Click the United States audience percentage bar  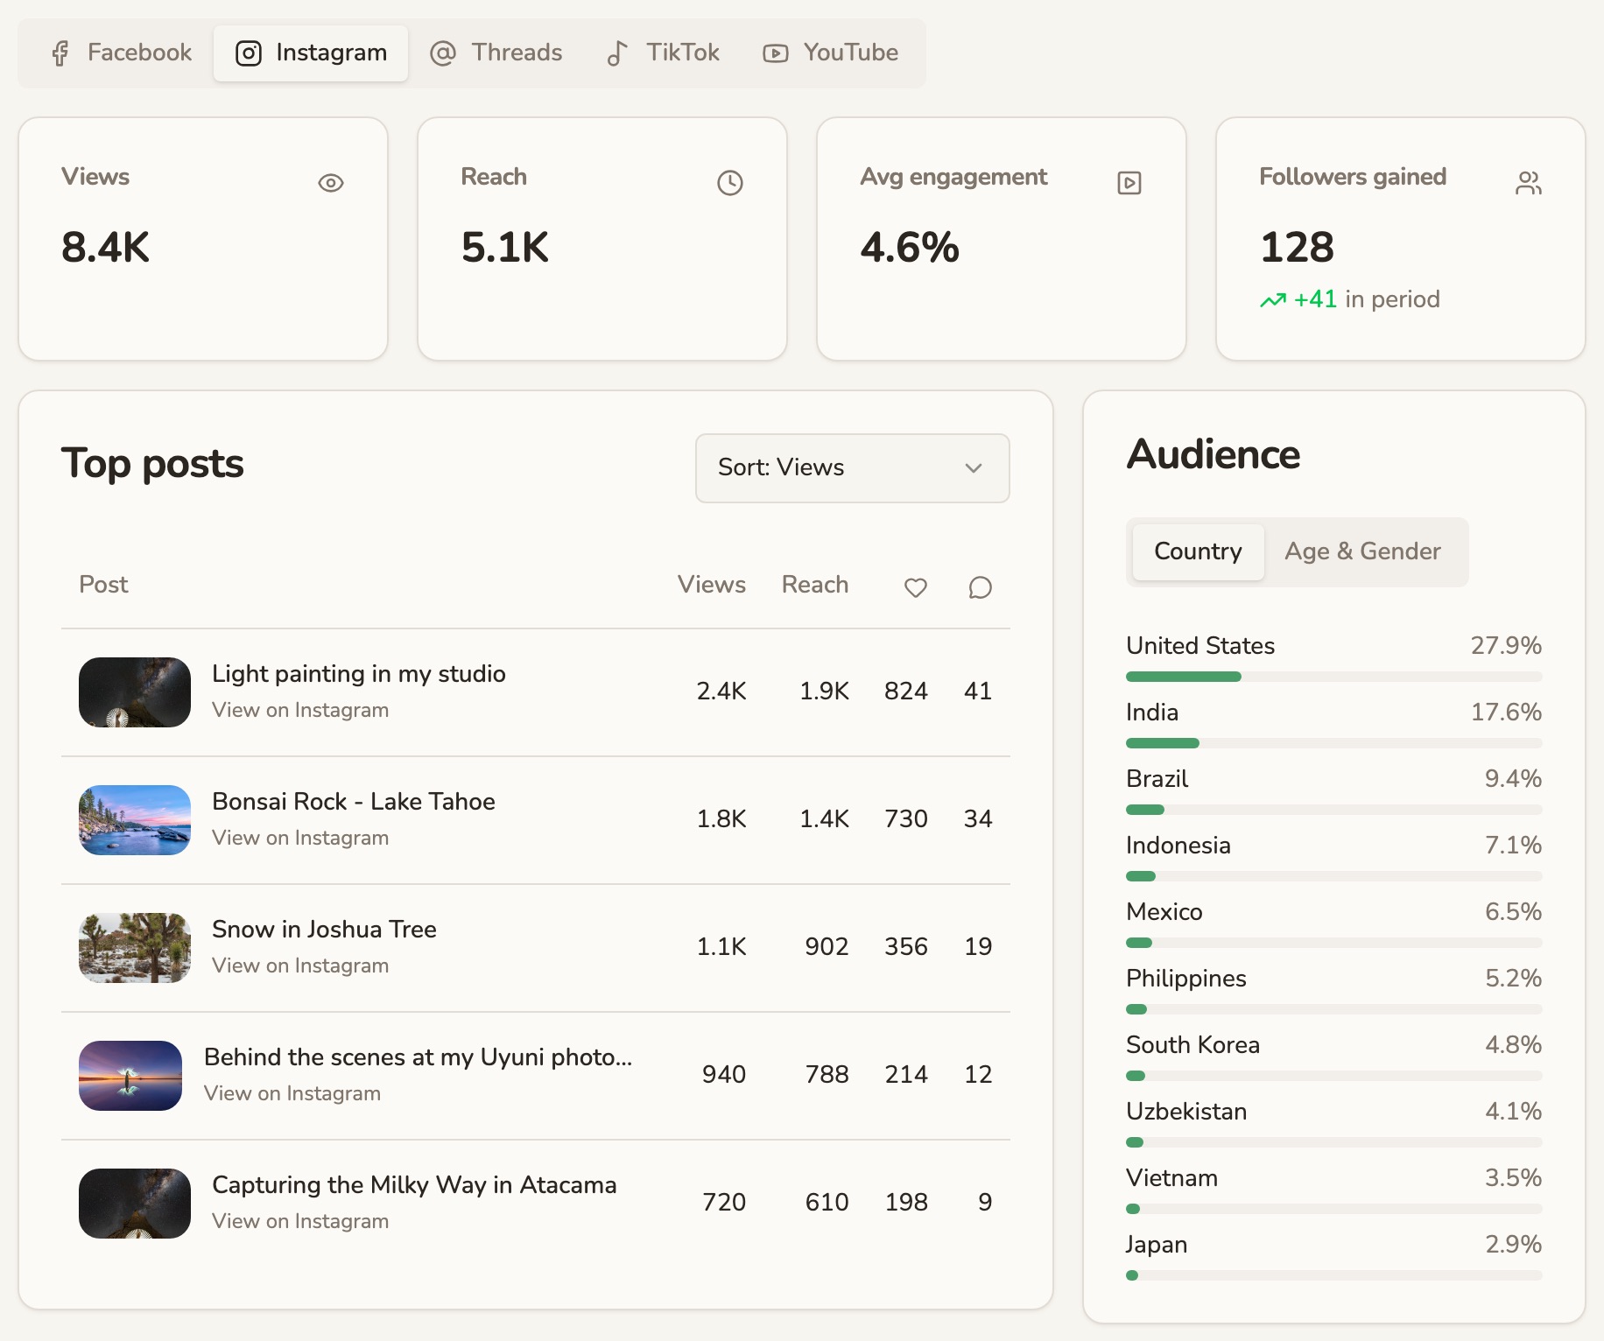1333,677
